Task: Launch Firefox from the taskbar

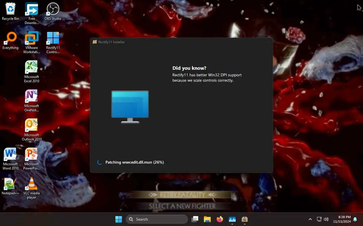Action: click(x=220, y=219)
